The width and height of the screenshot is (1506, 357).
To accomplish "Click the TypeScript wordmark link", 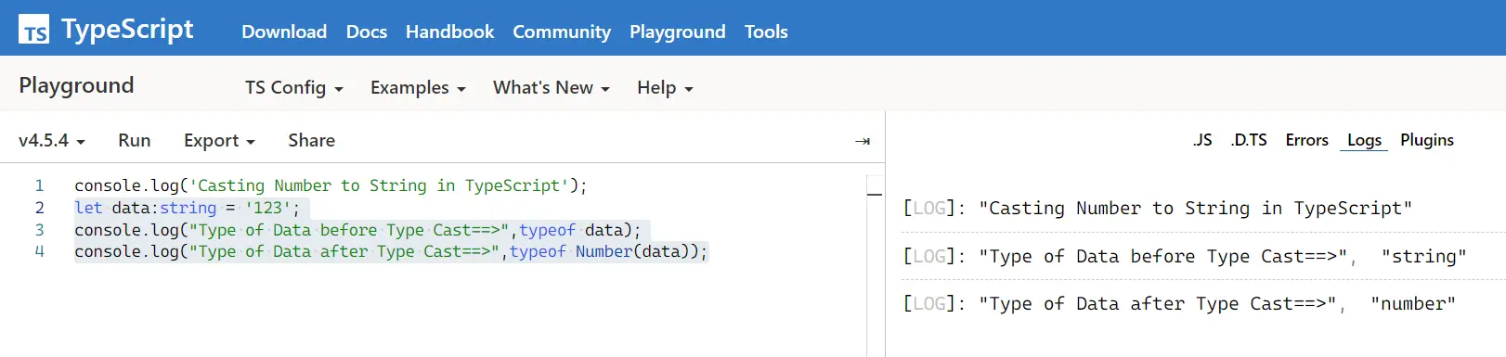I will pos(127,30).
